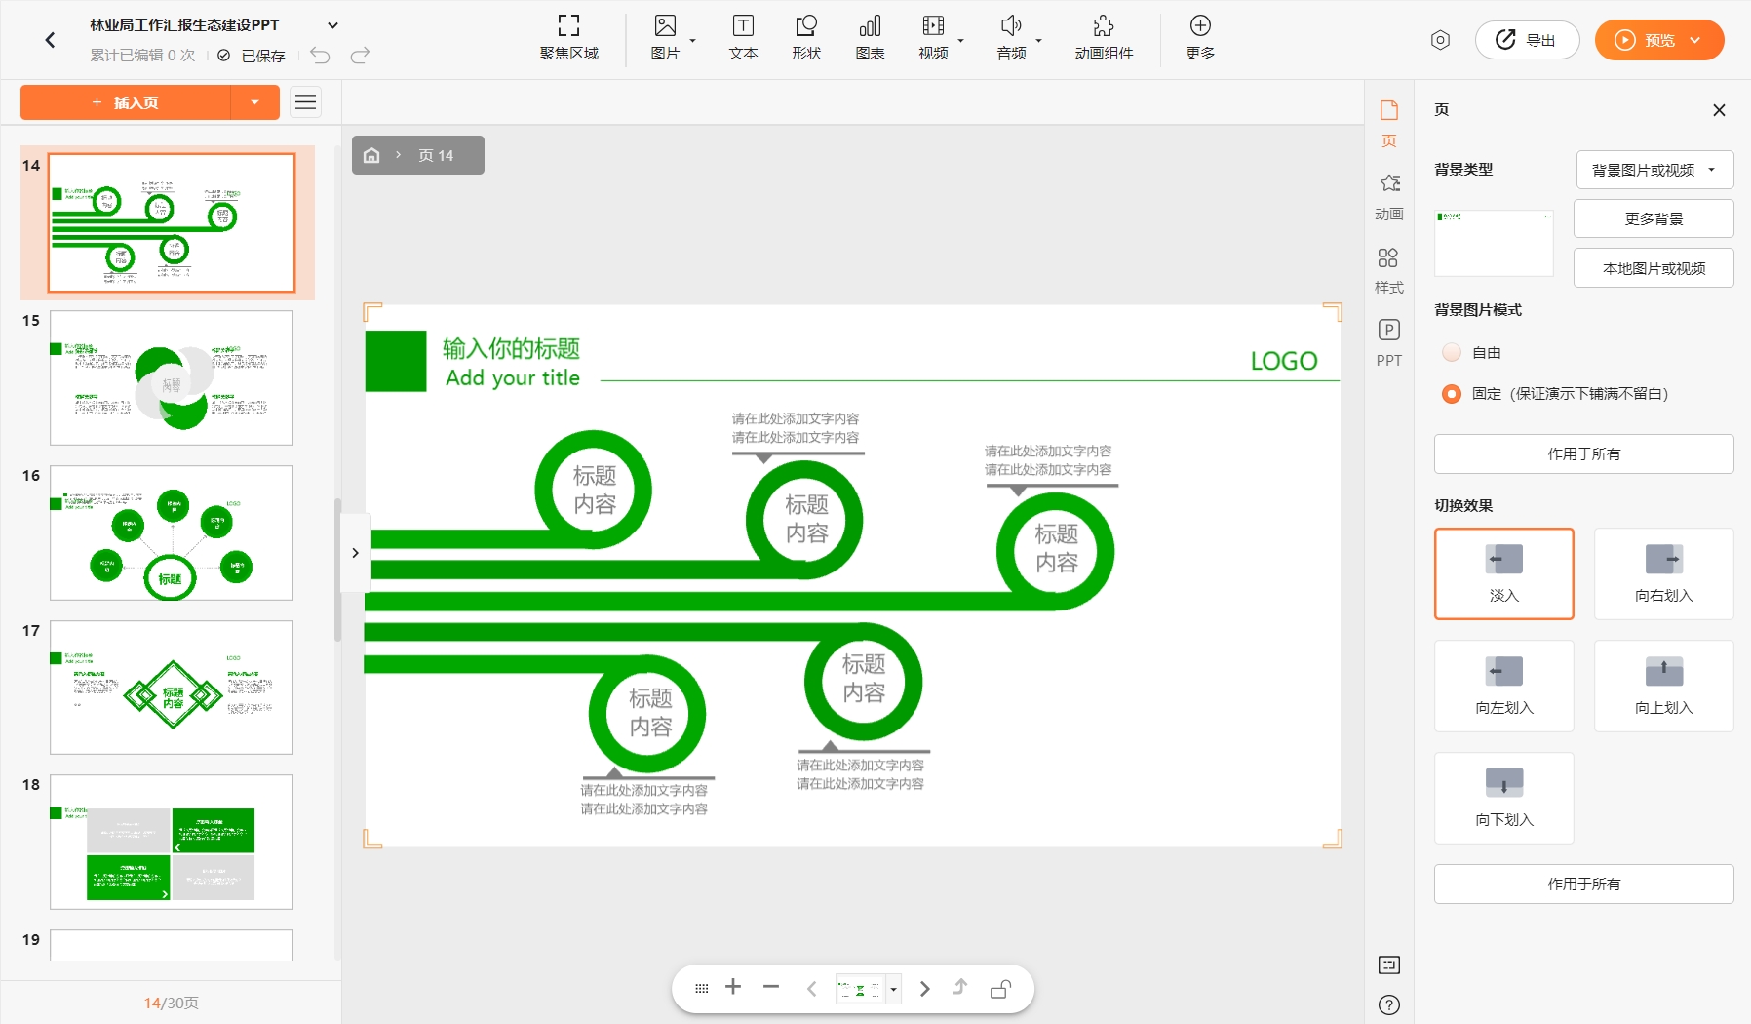Close the 页 properties panel
Screen dimensions: 1751x1024
click(1719, 110)
